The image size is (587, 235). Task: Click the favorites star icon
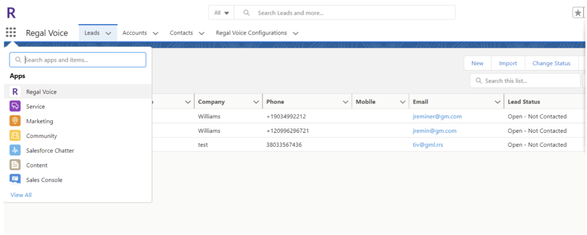point(578,13)
